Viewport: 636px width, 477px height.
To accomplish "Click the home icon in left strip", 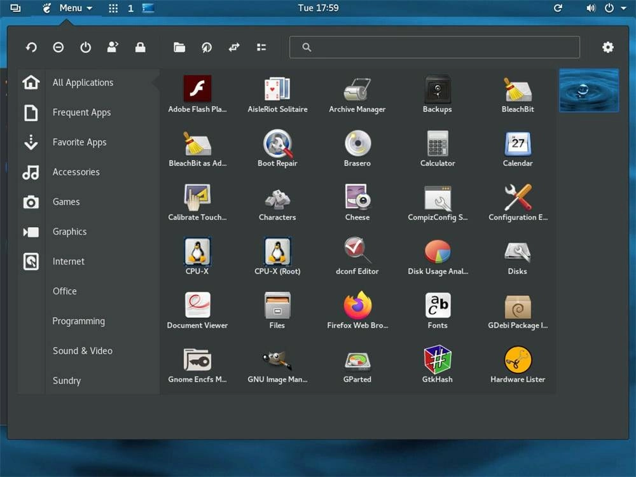I will [31, 82].
